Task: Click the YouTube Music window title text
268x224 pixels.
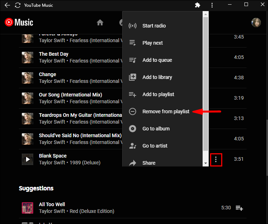Action: [39, 5]
